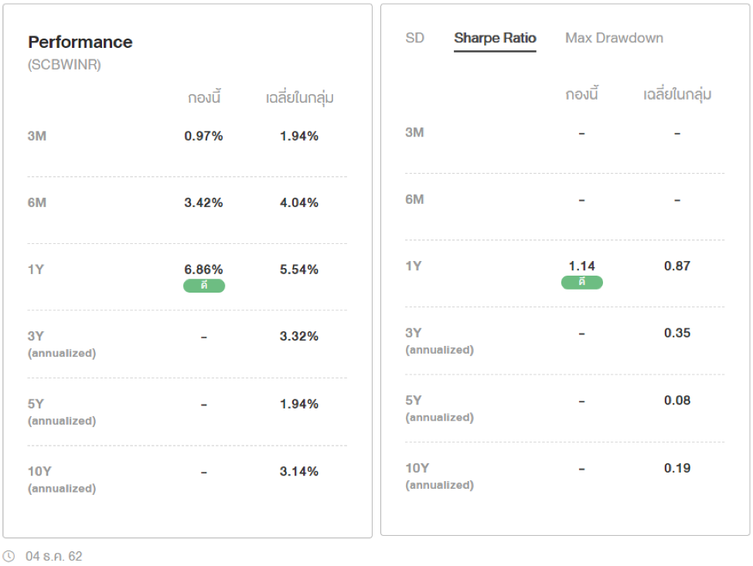
Task: Click the 0.87 group average Sharpe value
Action: (677, 266)
